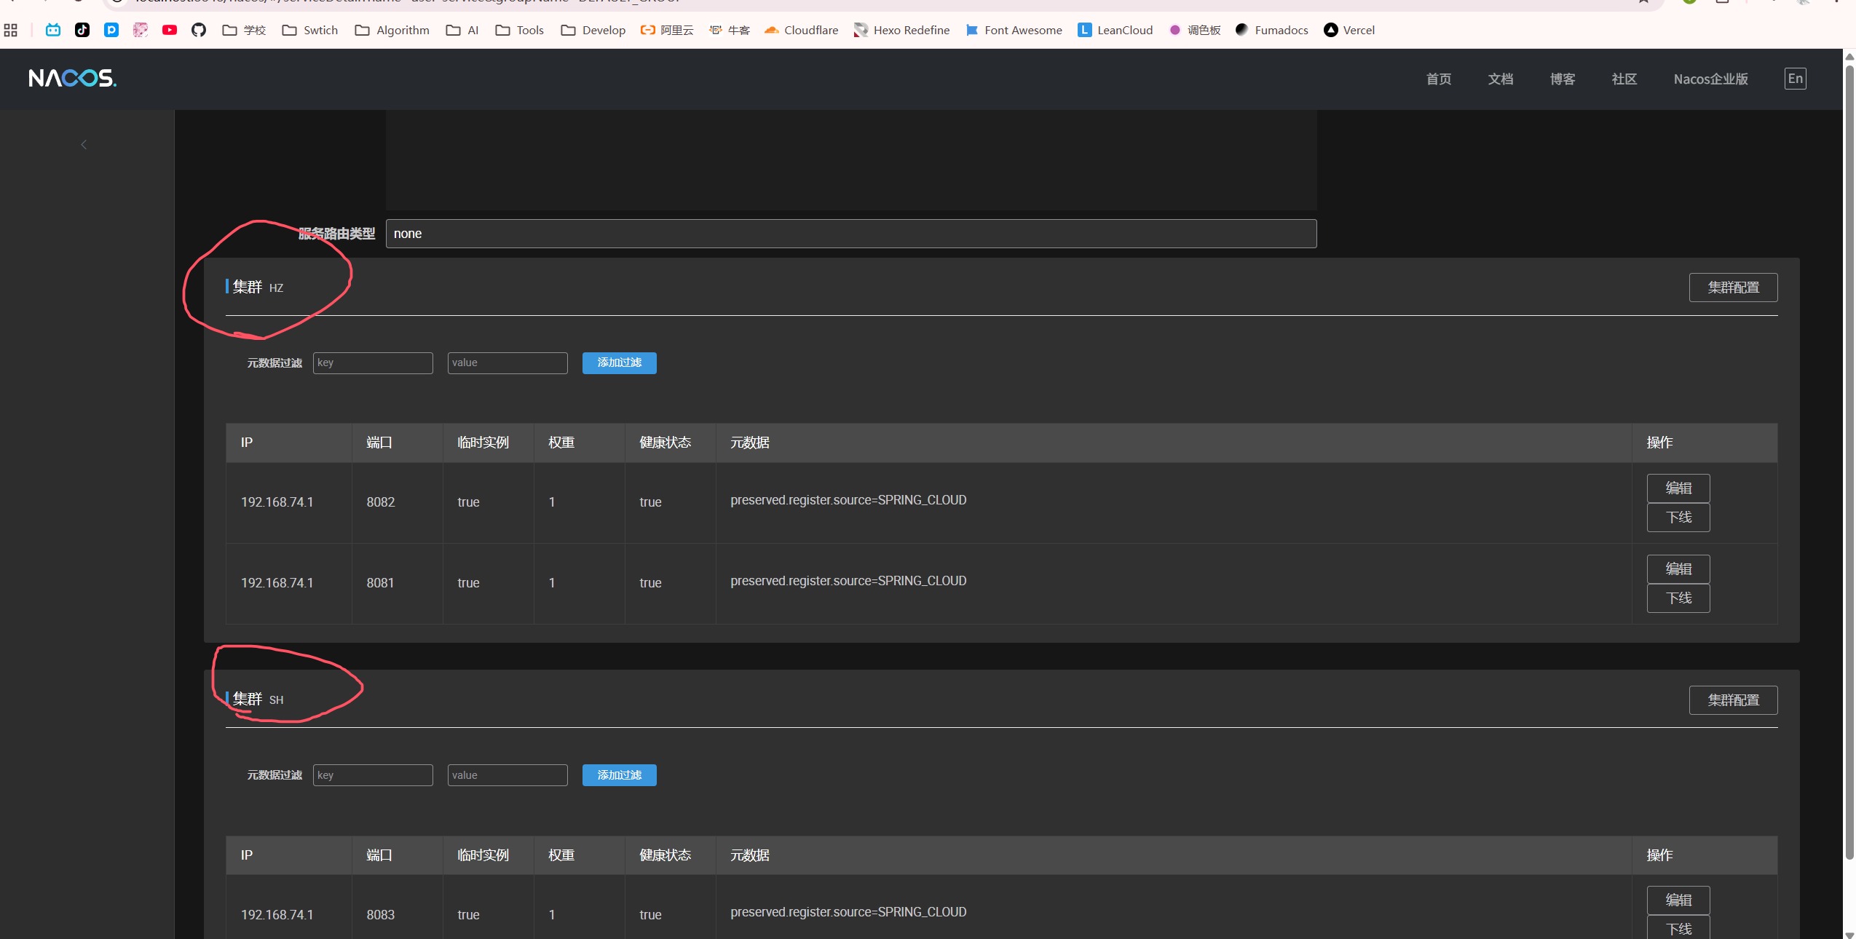This screenshot has width=1856, height=939.
Task: Click 编辑 for port 8082 instance
Action: point(1678,488)
